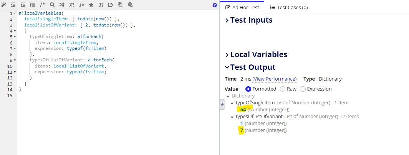
Task: Open the Test Cases (0) tab
Action: point(289,8)
